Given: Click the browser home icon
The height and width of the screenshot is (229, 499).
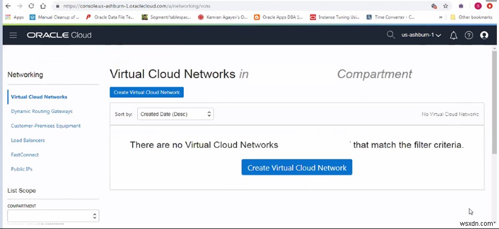Looking at the screenshot, I should tap(43, 6).
